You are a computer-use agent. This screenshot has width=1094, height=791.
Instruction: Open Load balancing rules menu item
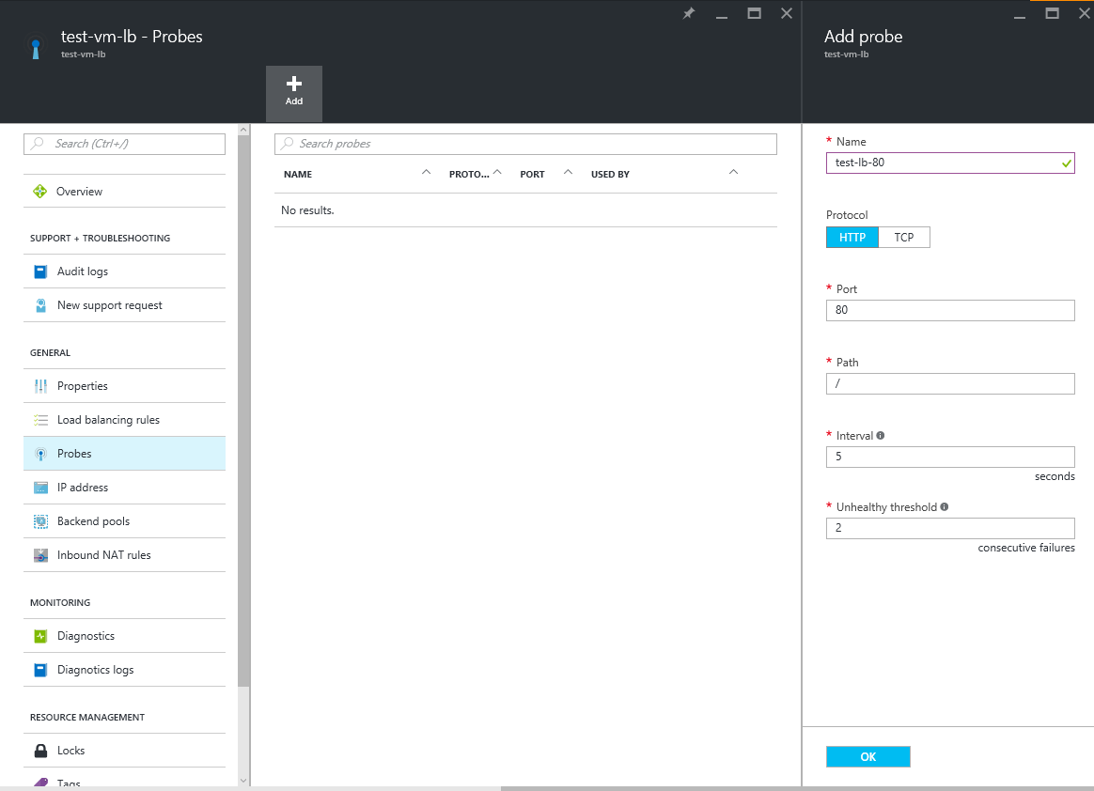pos(108,420)
